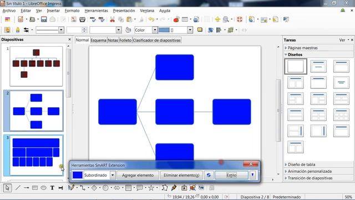
Task: Click the line width input field
Action: (x=74, y=30)
